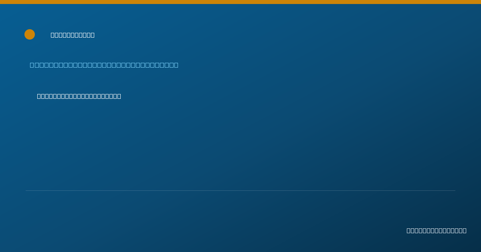The height and width of the screenshot is (252, 481).
Task: Click the last character of the white subtitle line
Action: click(119, 96)
